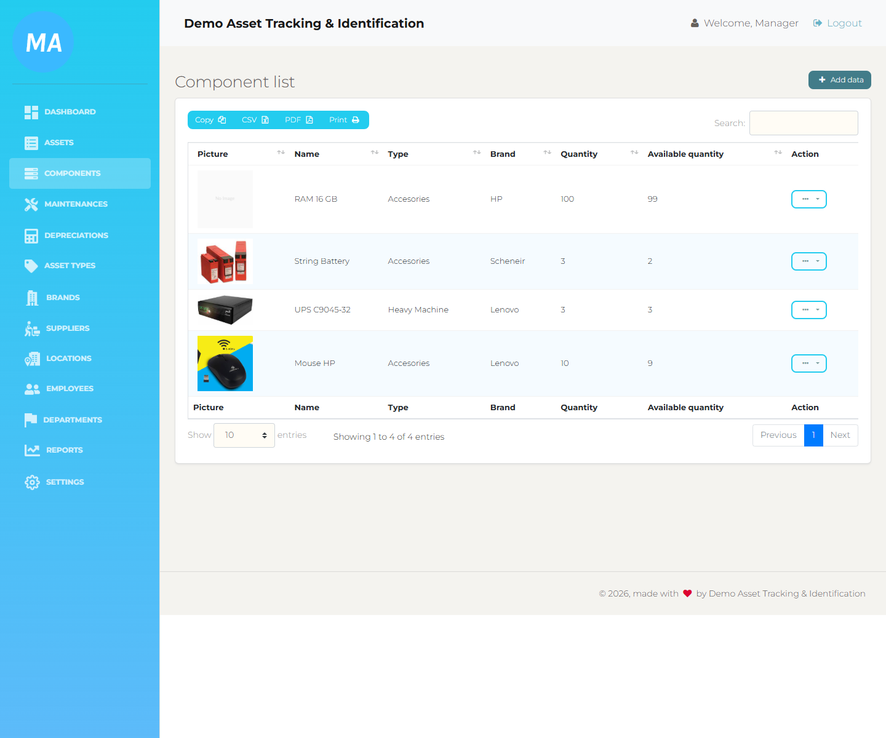Click the Departments flag icon
The image size is (886, 738).
[31, 420]
